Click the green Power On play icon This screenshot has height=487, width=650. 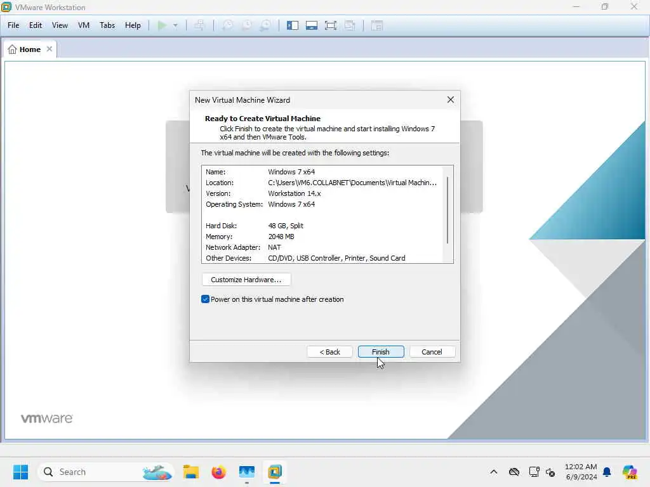click(x=162, y=25)
